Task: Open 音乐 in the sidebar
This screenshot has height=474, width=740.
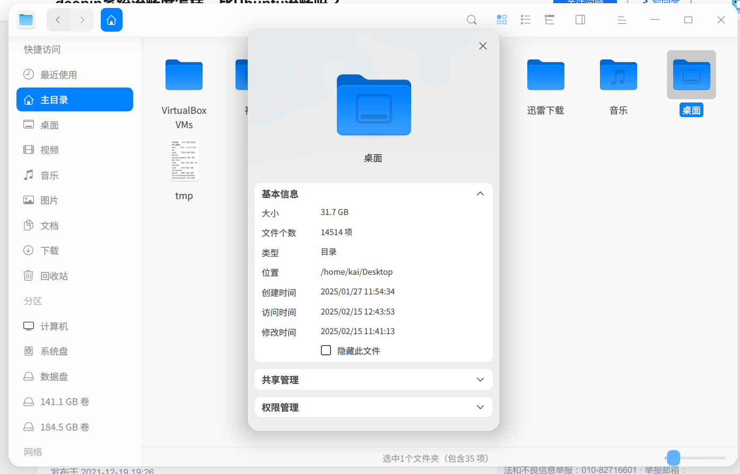Action: tap(75, 175)
